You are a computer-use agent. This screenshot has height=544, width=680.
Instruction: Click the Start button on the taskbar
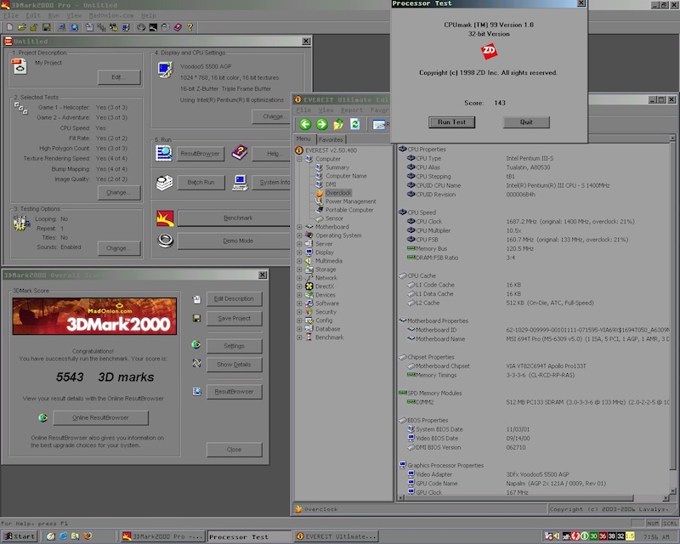(20, 536)
